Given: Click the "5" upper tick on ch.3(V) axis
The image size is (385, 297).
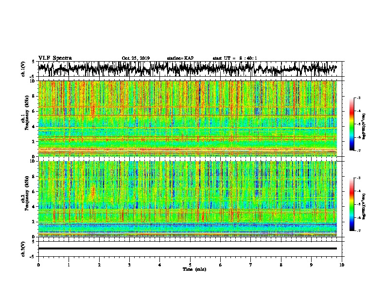Looking at the screenshot, I should tap(34, 242).
